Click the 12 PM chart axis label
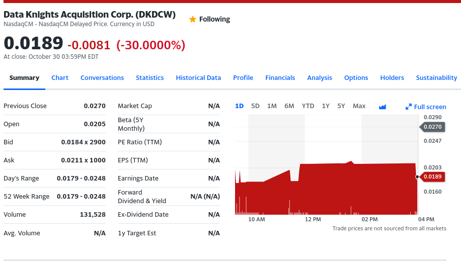 click(x=313, y=219)
